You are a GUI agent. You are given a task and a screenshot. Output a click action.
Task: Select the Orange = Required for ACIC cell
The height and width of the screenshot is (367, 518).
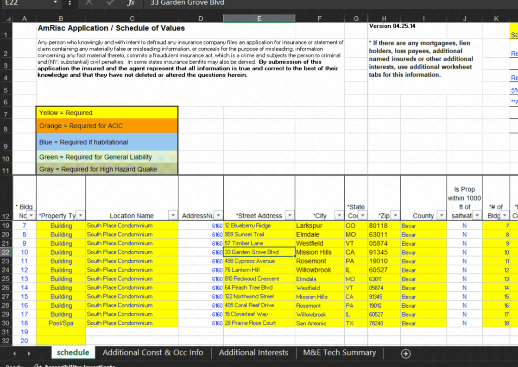tap(107, 126)
